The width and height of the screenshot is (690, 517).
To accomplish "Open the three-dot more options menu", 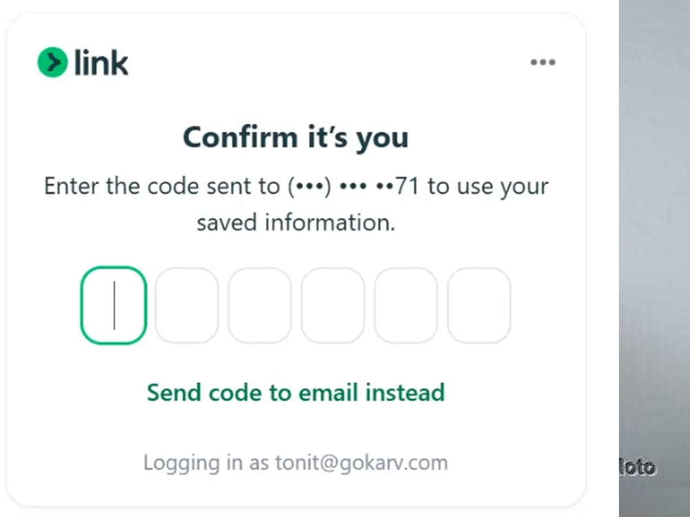I will click(542, 62).
